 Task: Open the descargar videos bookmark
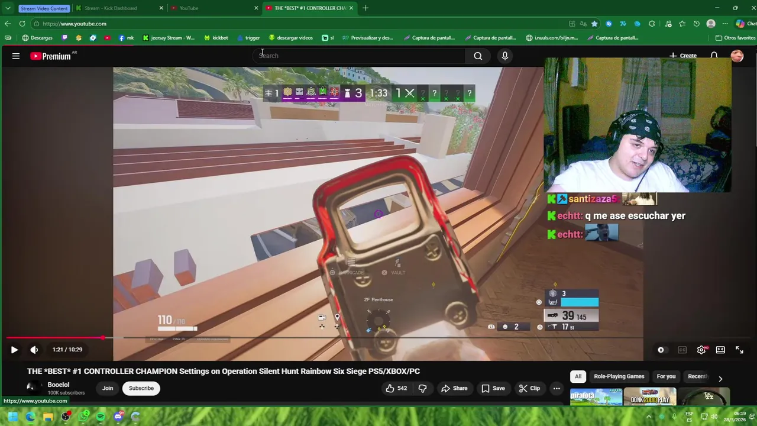[x=290, y=38]
